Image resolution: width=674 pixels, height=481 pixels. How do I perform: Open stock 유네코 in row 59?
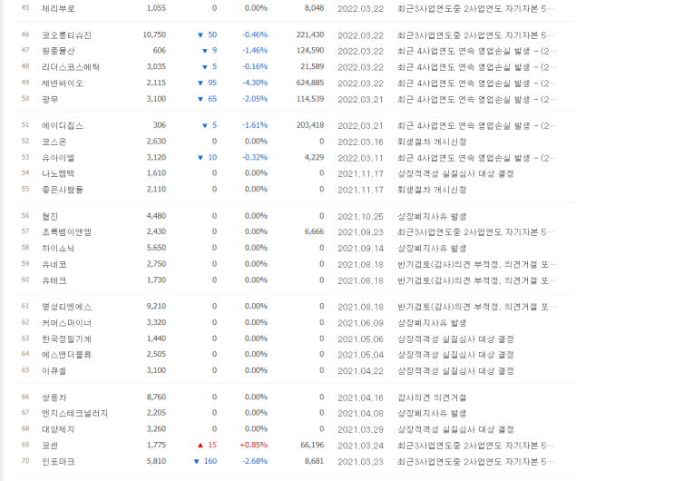[x=54, y=264]
